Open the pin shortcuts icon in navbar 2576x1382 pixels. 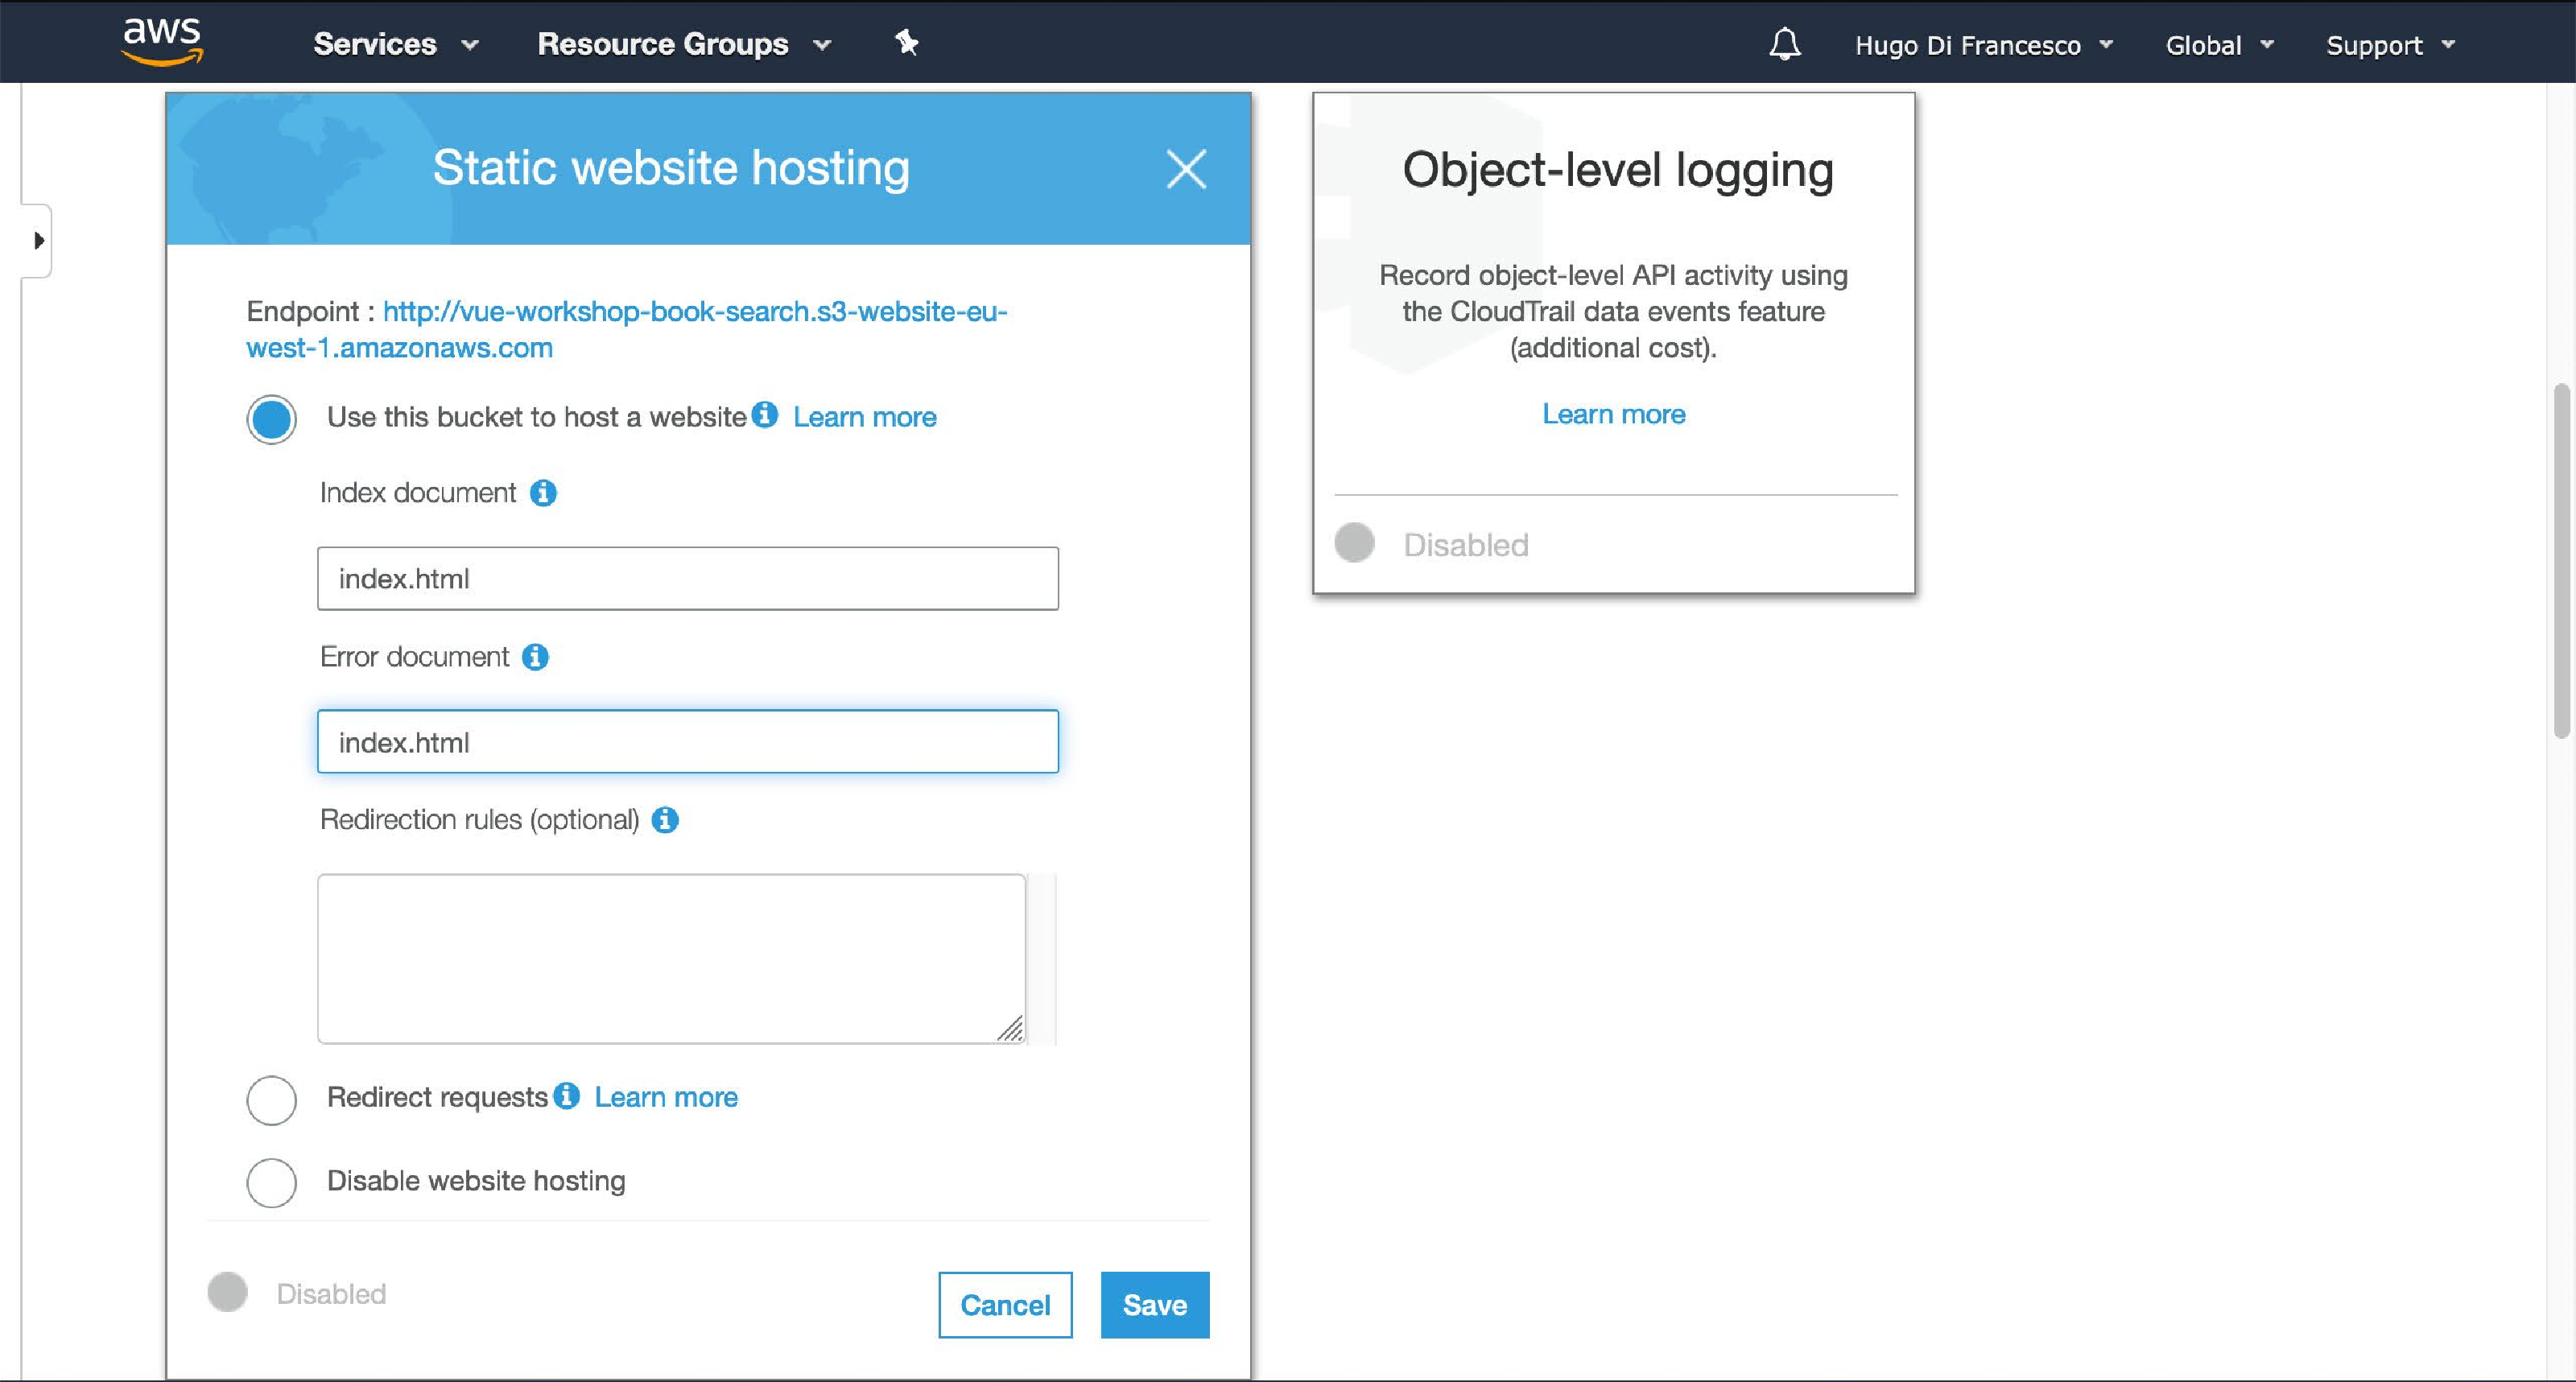[x=906, y=43]
